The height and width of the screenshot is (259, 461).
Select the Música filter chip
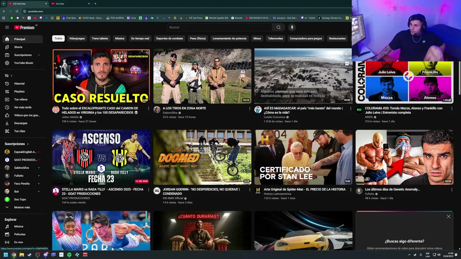[120, 38]
